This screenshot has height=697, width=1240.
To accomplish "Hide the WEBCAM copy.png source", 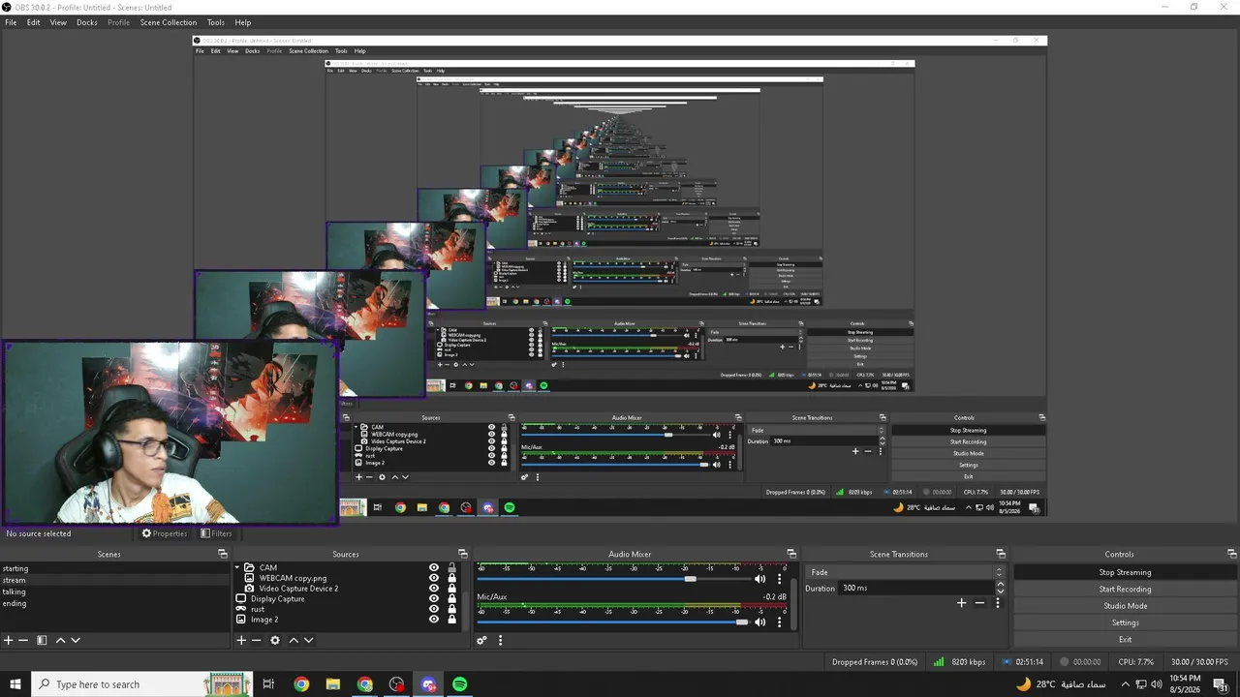I will click(x=434, y=578).
